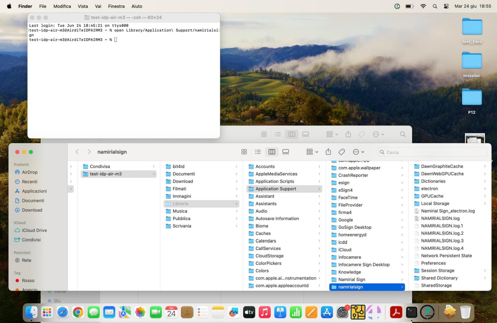Open Control Center in menu bar
The height and width of the screenshot is (323, 497).
click(446, 6)
